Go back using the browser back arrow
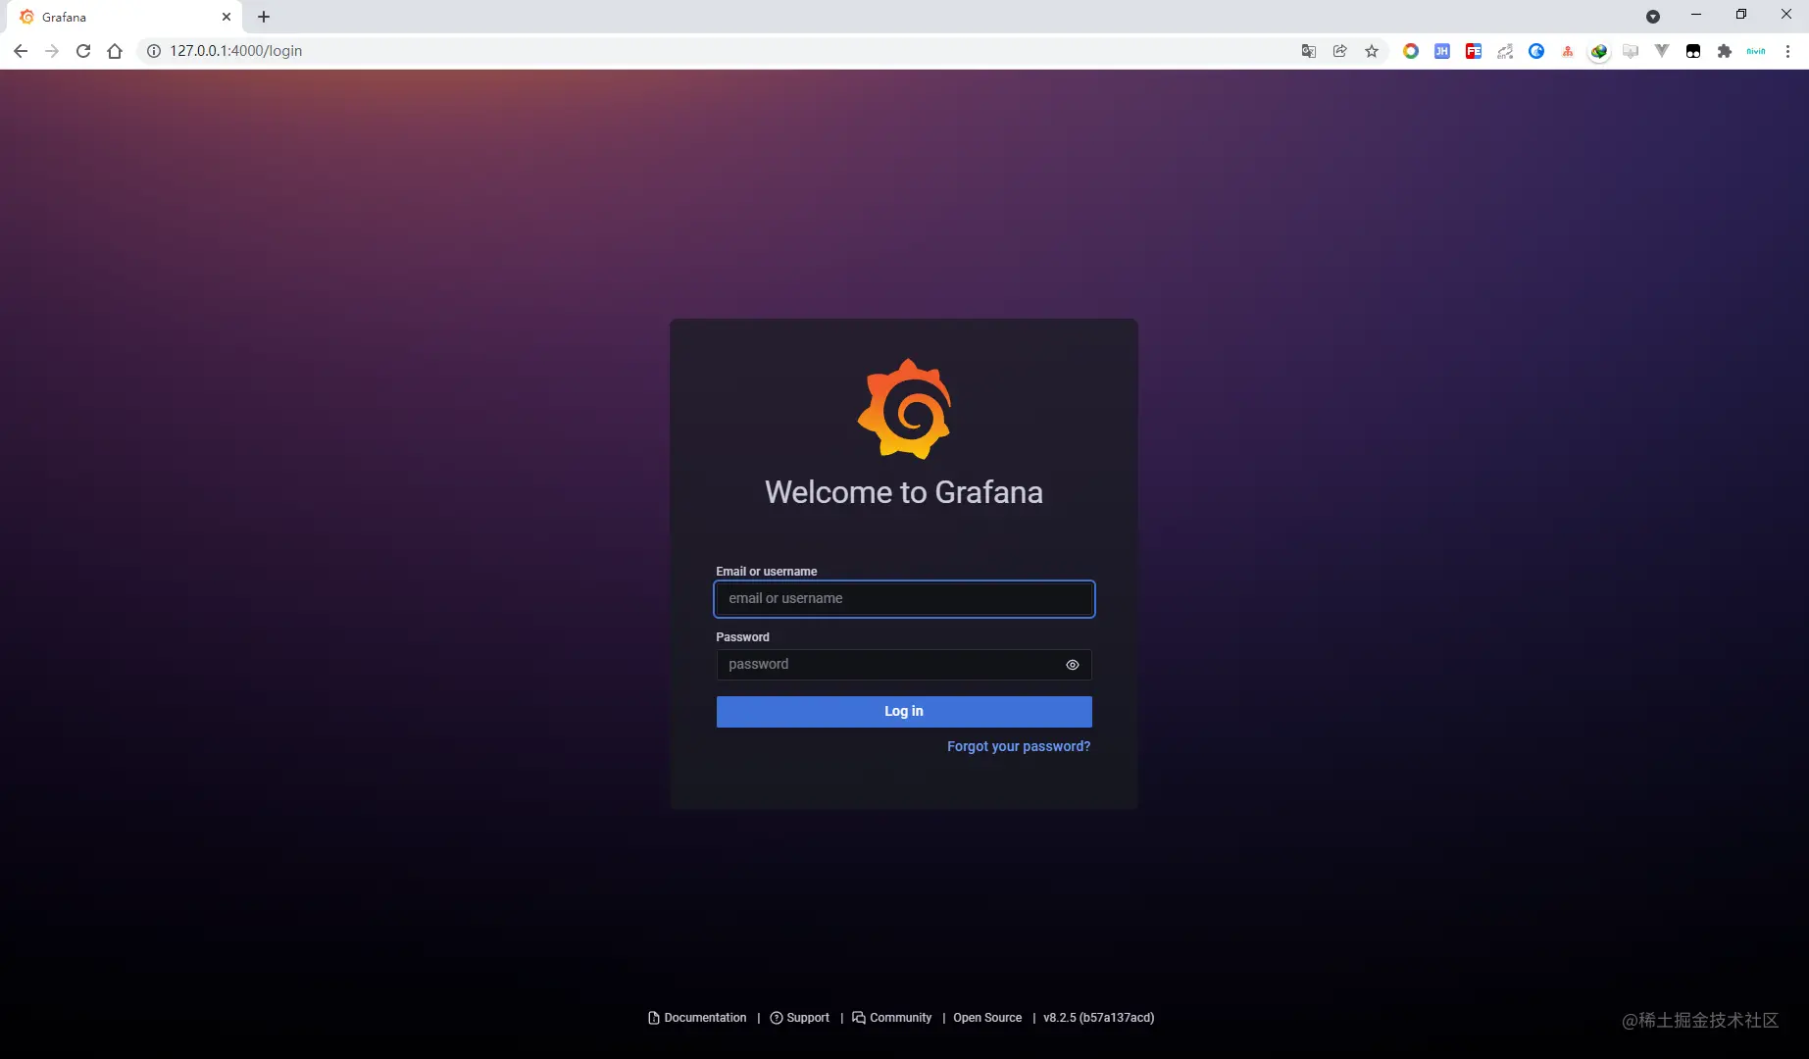Screen dimensions: 1809x1059 (21, 51)
